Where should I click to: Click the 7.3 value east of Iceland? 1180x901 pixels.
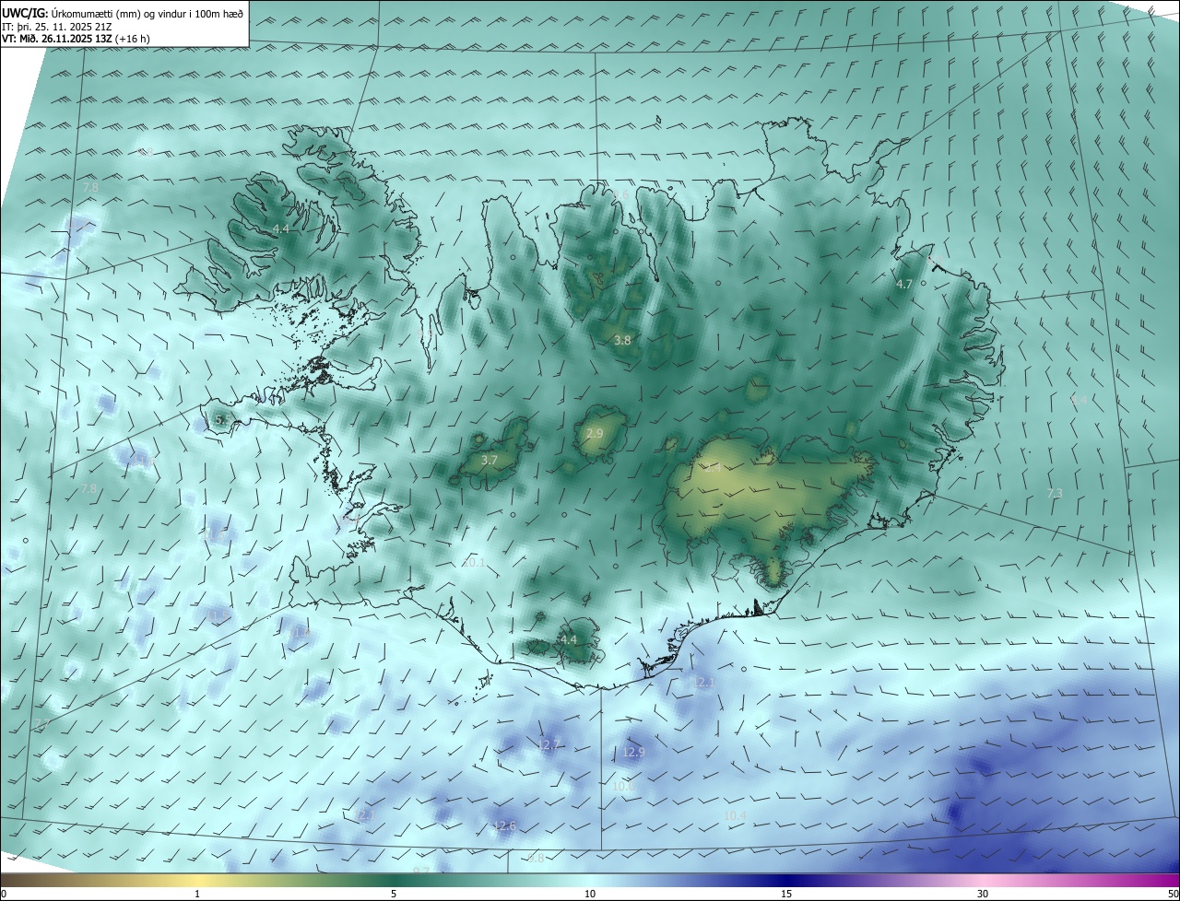click(1055, 494)
